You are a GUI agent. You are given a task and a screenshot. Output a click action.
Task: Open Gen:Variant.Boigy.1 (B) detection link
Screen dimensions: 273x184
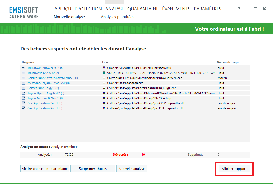coord(43,88)
